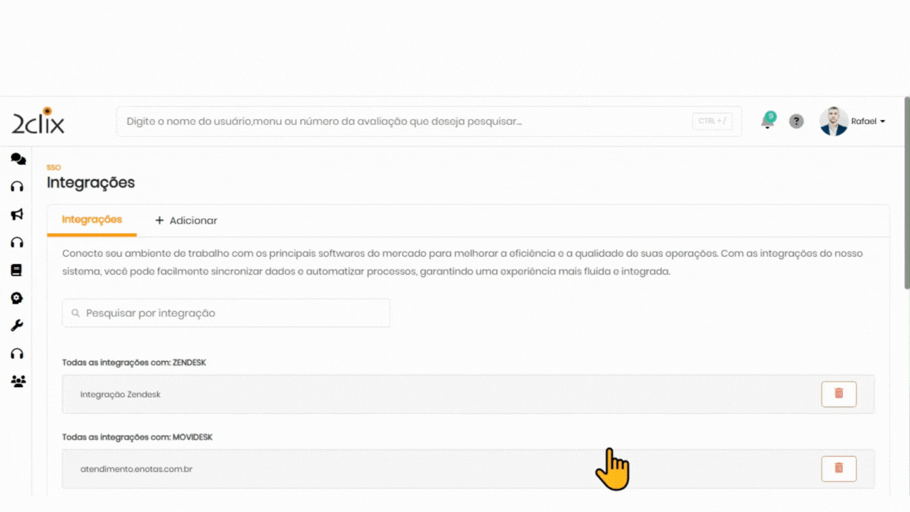Switch to the Integrações tab
Screen dimensions: 910x512
pyautogui.click(x=92, y=220)
